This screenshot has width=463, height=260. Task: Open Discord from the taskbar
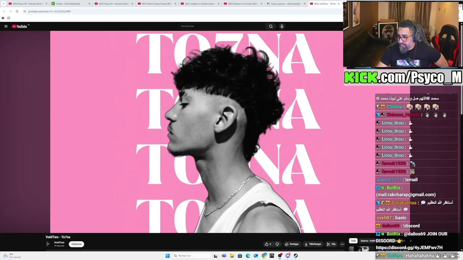coord(288,256)
